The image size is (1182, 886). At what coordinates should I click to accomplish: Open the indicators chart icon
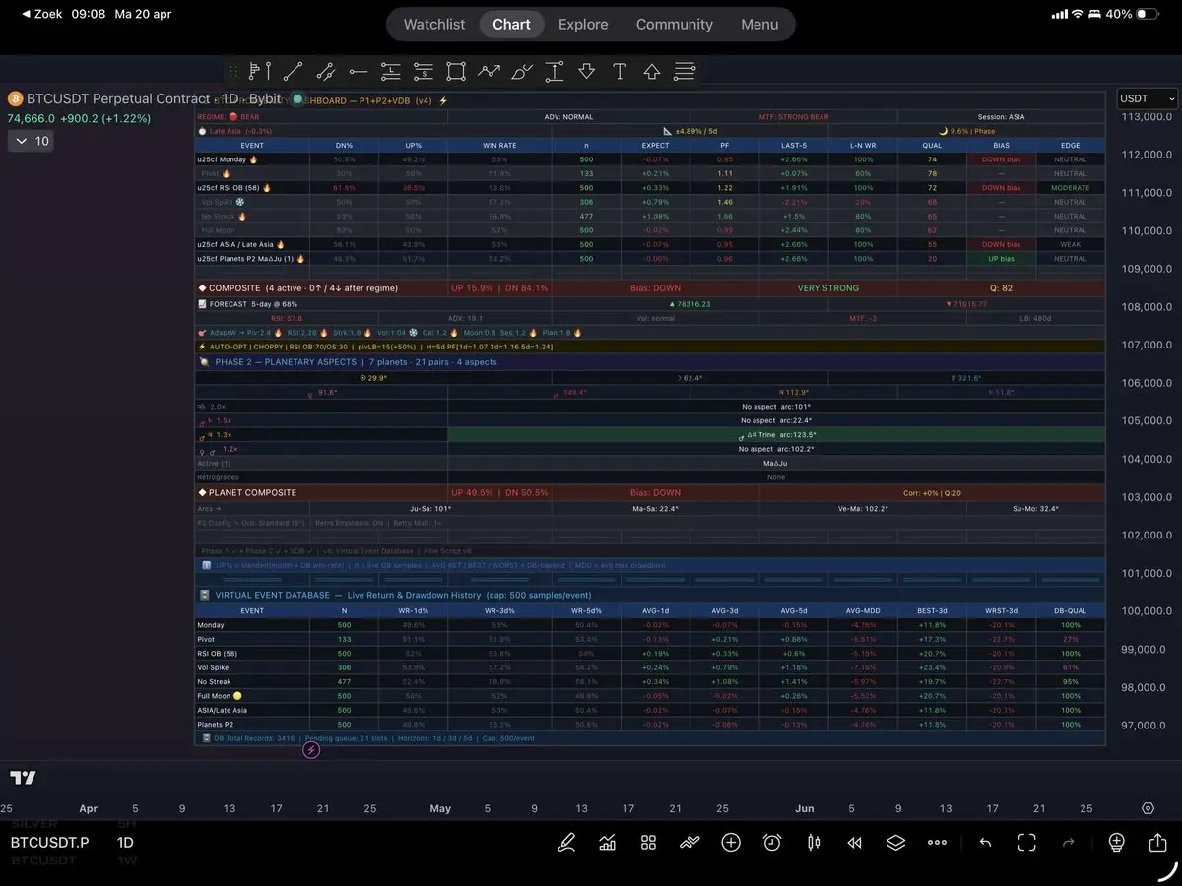pyautogui.click(x=608, y=843)
